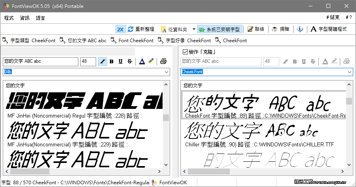Maximize the FontViewOK window
This screenshot has width=356, height=187.
(x=328, y=6)
